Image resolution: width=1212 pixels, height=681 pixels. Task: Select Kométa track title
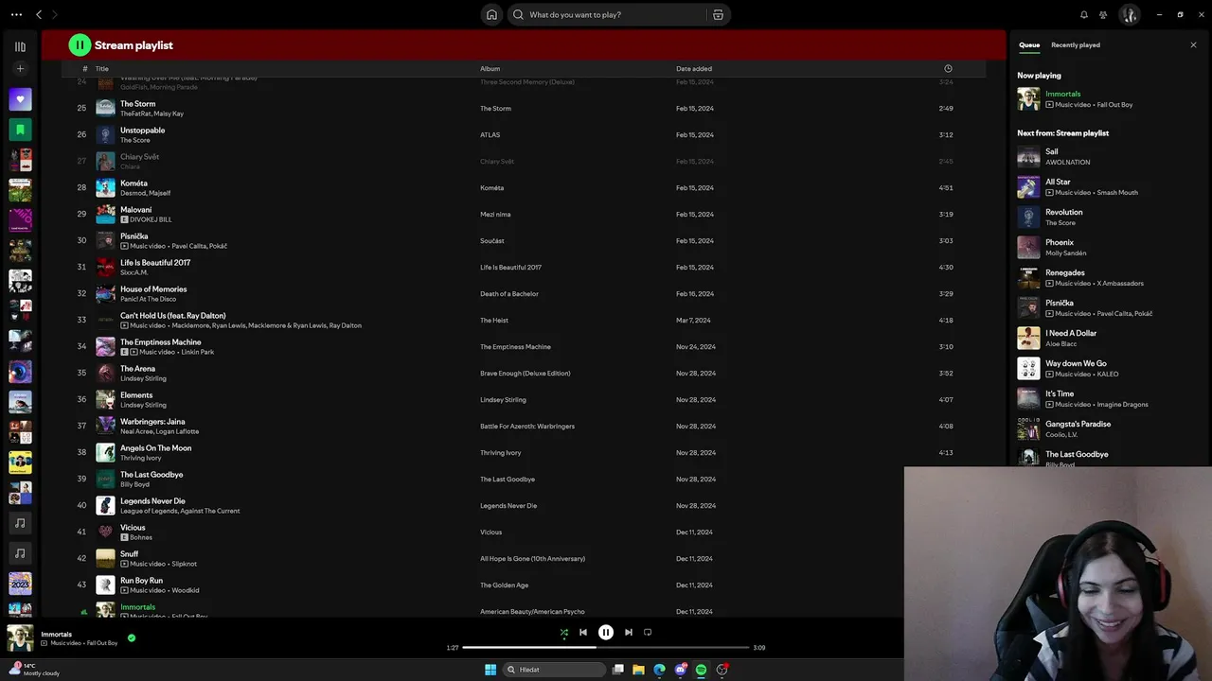pos(134,183)
